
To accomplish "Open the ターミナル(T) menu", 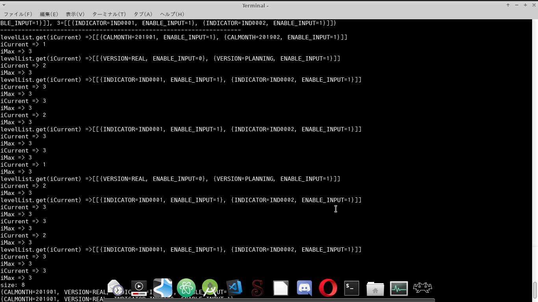I will pos(109,14).
